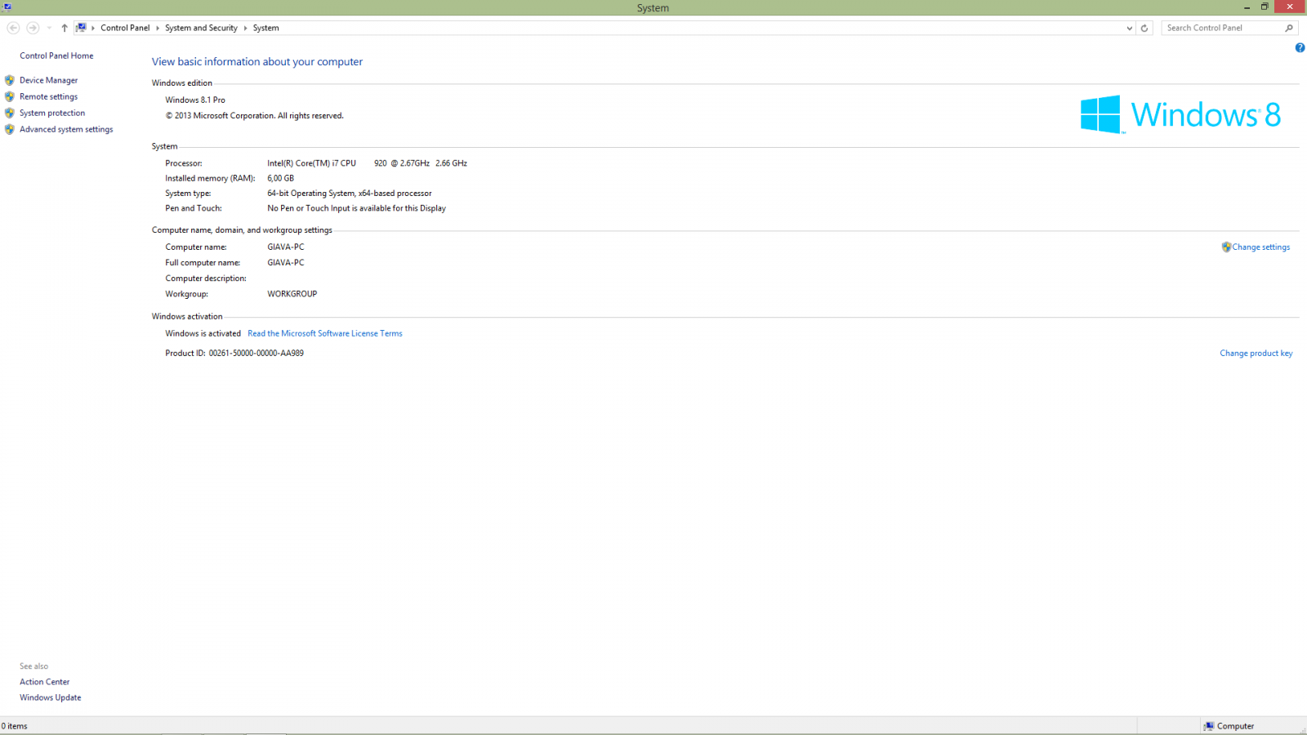This screenshot has height=735, width=1307.
Task: Click View basic information about your computer heading
Action: 257,61
